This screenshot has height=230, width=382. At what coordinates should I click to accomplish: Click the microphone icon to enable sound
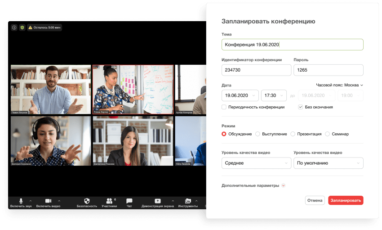(x=21, y=201)
